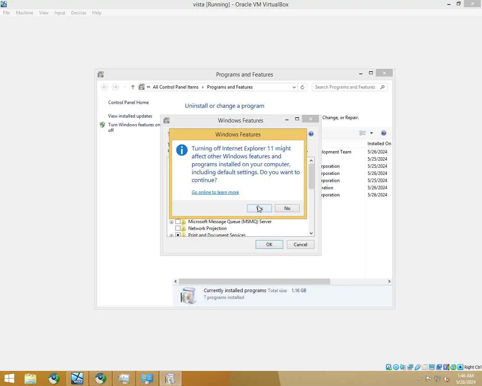Click the Action Center flag tray icon
This screenshot has width=482, height=386.
pos(429,379)
